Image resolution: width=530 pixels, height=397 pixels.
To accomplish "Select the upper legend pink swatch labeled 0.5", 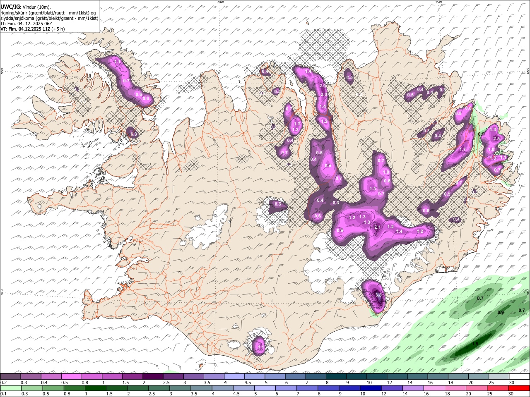I will tap(72, 376).
